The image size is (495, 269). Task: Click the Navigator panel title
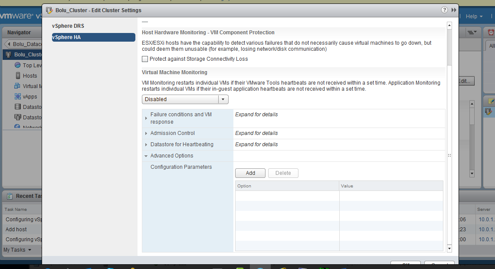(19, 32)
